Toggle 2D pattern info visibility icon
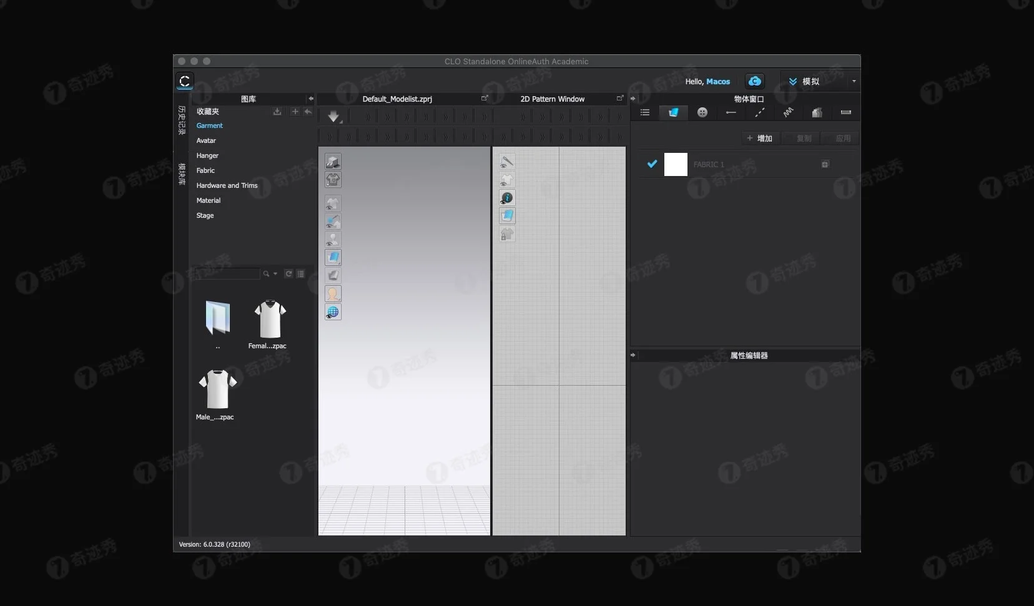The width and height of the screenshot is (1034, 606). 507,198
